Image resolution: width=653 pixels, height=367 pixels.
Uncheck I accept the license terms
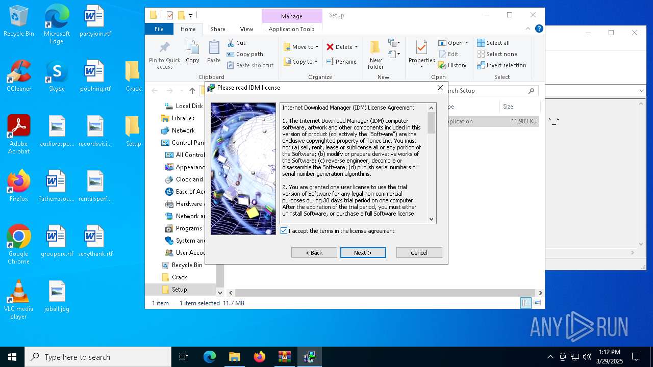coord(284,231)
